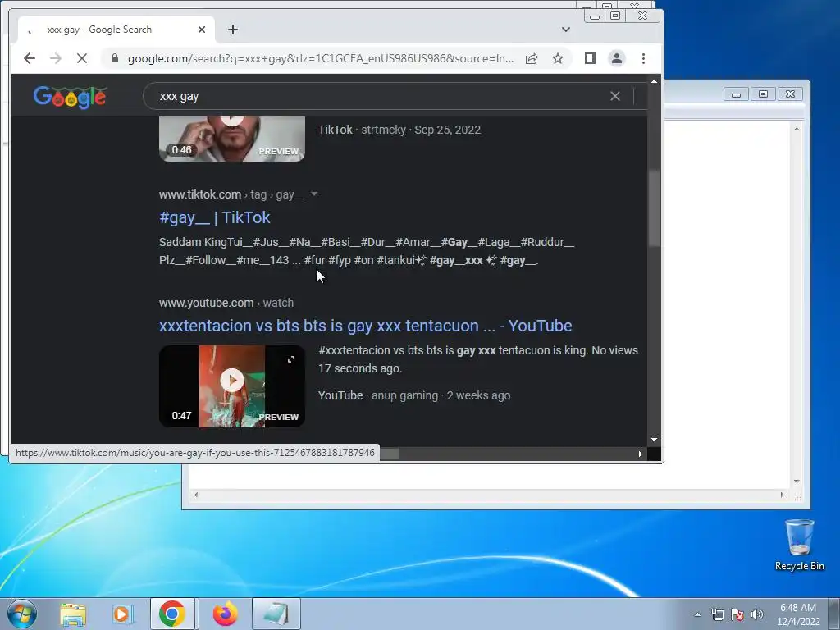Clear the Google search query
This screenshot has height=630, width=840.
(x=615, y=96)
